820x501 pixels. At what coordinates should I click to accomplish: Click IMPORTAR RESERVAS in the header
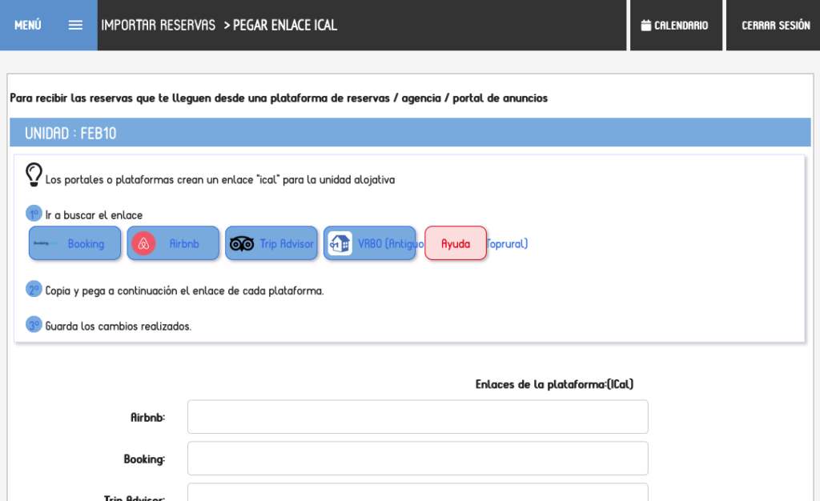[158, 25]
